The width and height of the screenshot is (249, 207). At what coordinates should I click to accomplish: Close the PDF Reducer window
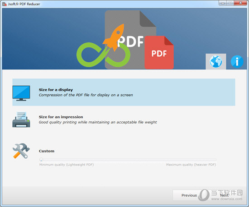click(x=240, y=3)
